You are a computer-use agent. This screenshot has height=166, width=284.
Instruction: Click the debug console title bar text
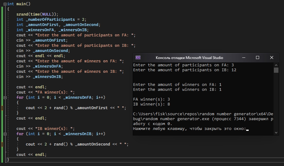click(x=189, y=57)
